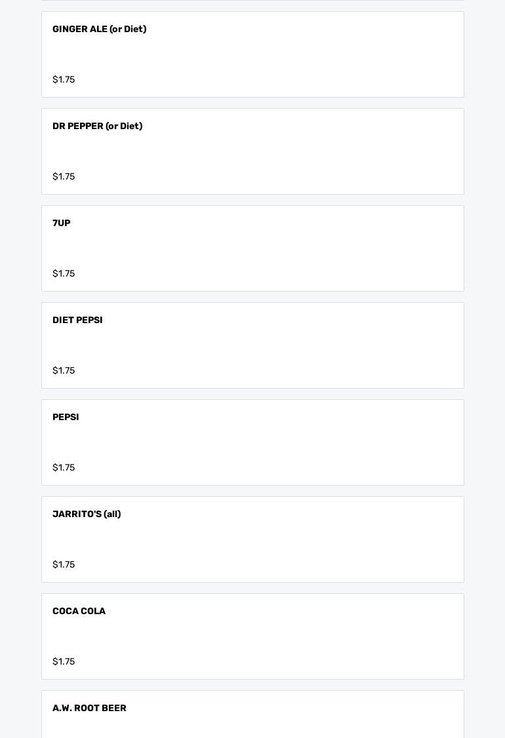Select the A.W. ROOT BEER title

(x=89, y=709)
